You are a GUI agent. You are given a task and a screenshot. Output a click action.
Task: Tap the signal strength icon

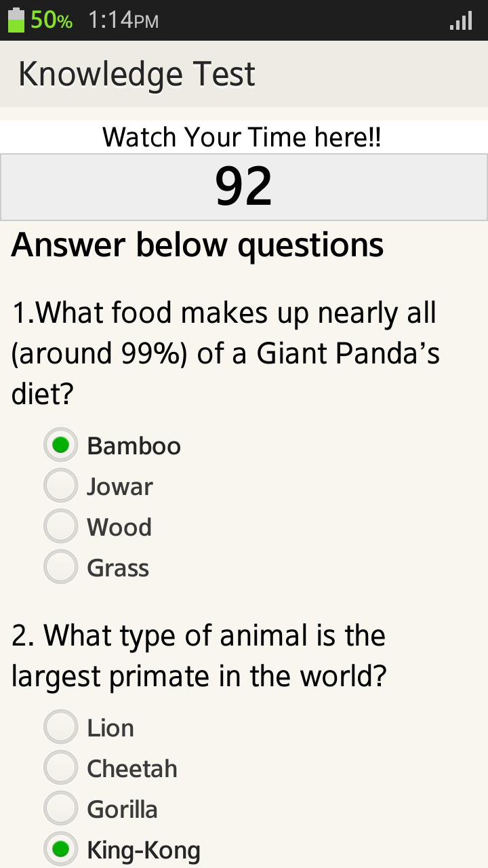(461, 21)
